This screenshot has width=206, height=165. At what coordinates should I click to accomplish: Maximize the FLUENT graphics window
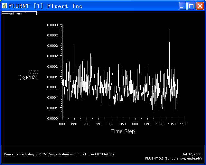pyautogui.click(x=191, y=6)
